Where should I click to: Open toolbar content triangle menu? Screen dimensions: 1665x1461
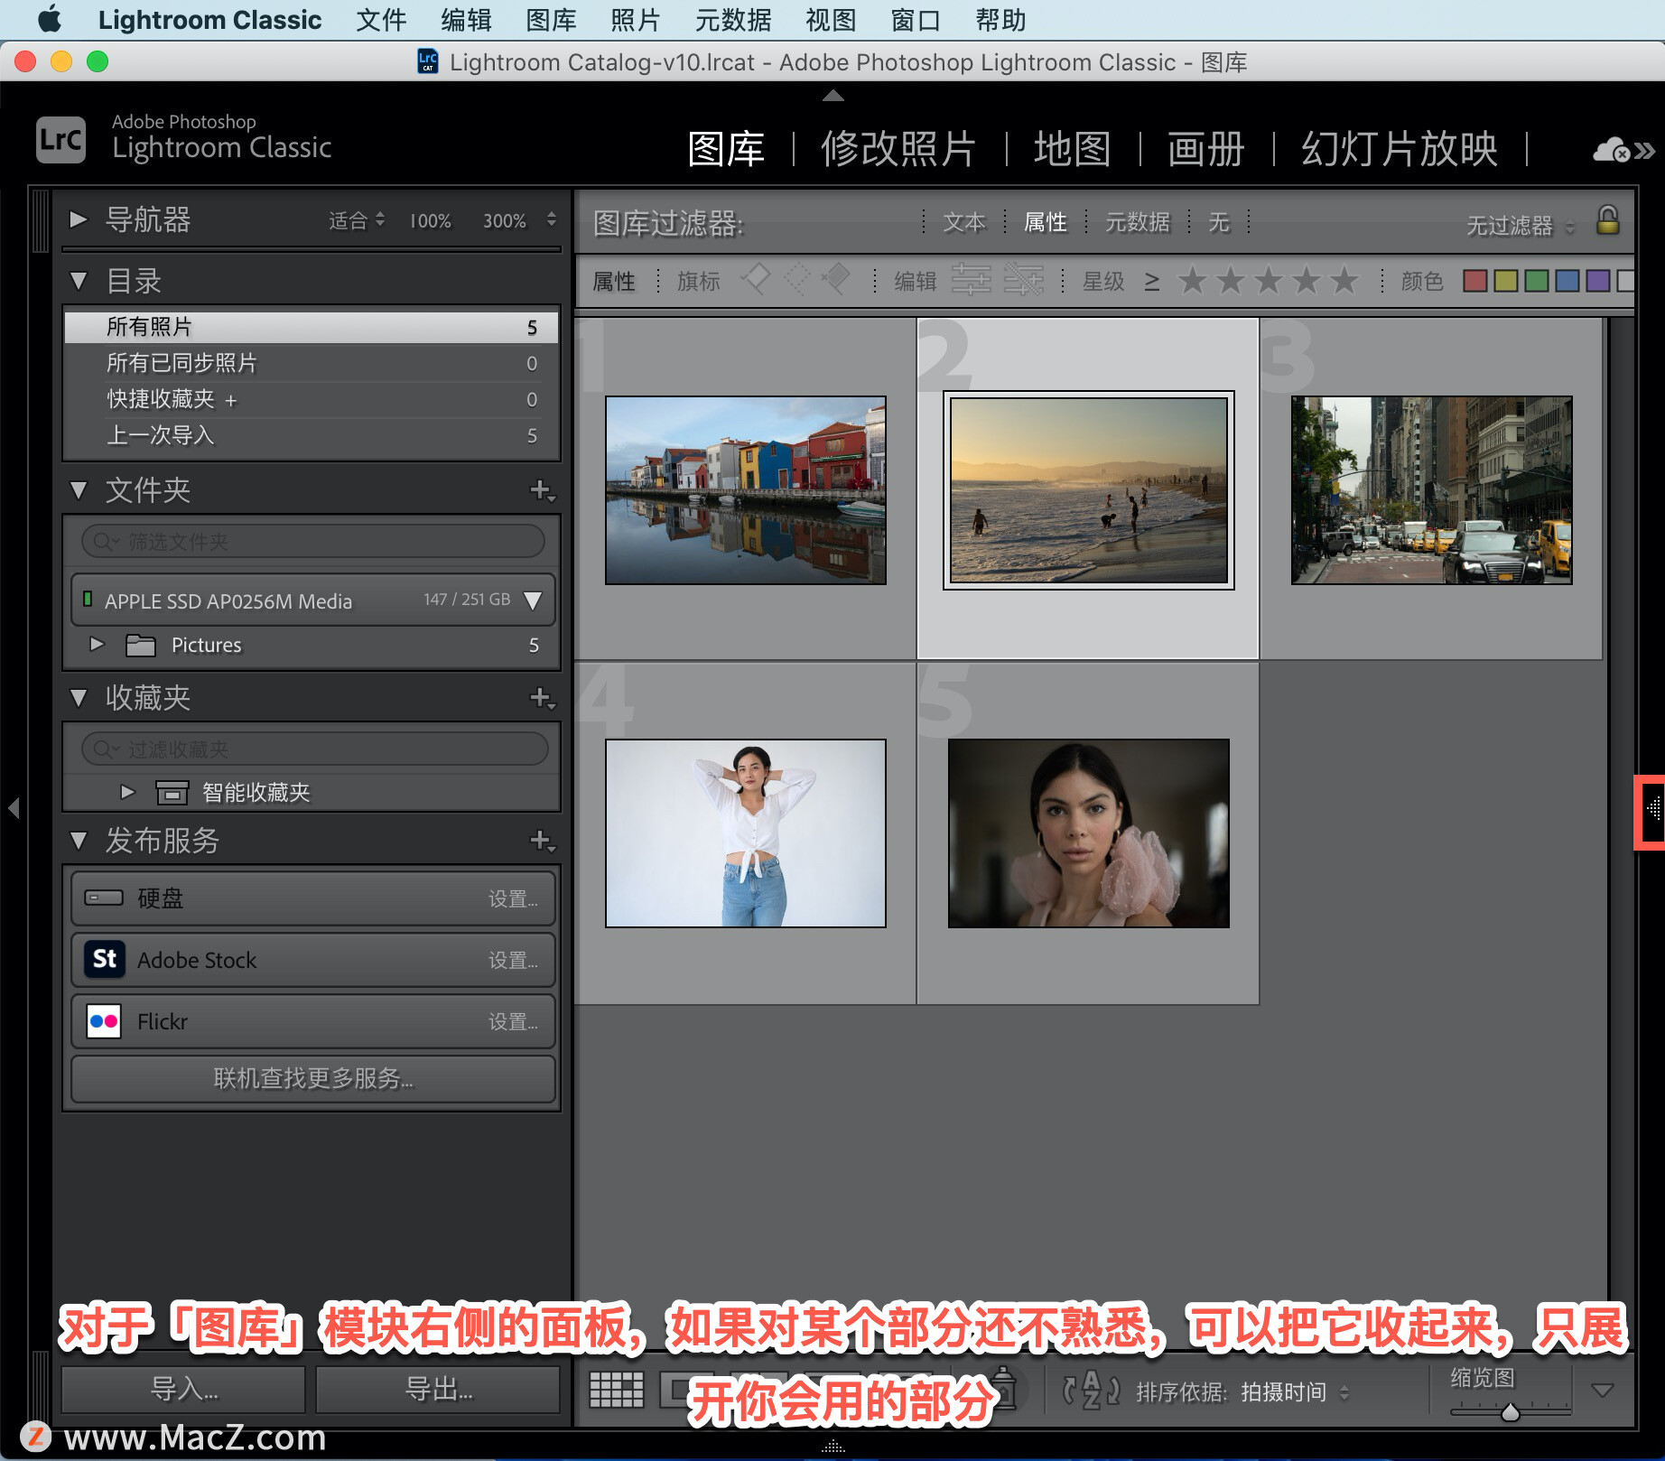coord(1603,1391)
